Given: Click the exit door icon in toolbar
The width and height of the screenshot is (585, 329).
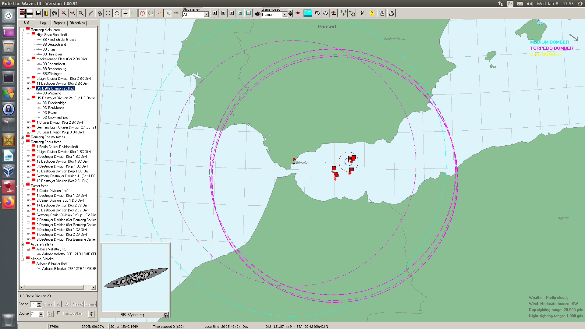Looking at the screenshot, I should click(46, 13).
